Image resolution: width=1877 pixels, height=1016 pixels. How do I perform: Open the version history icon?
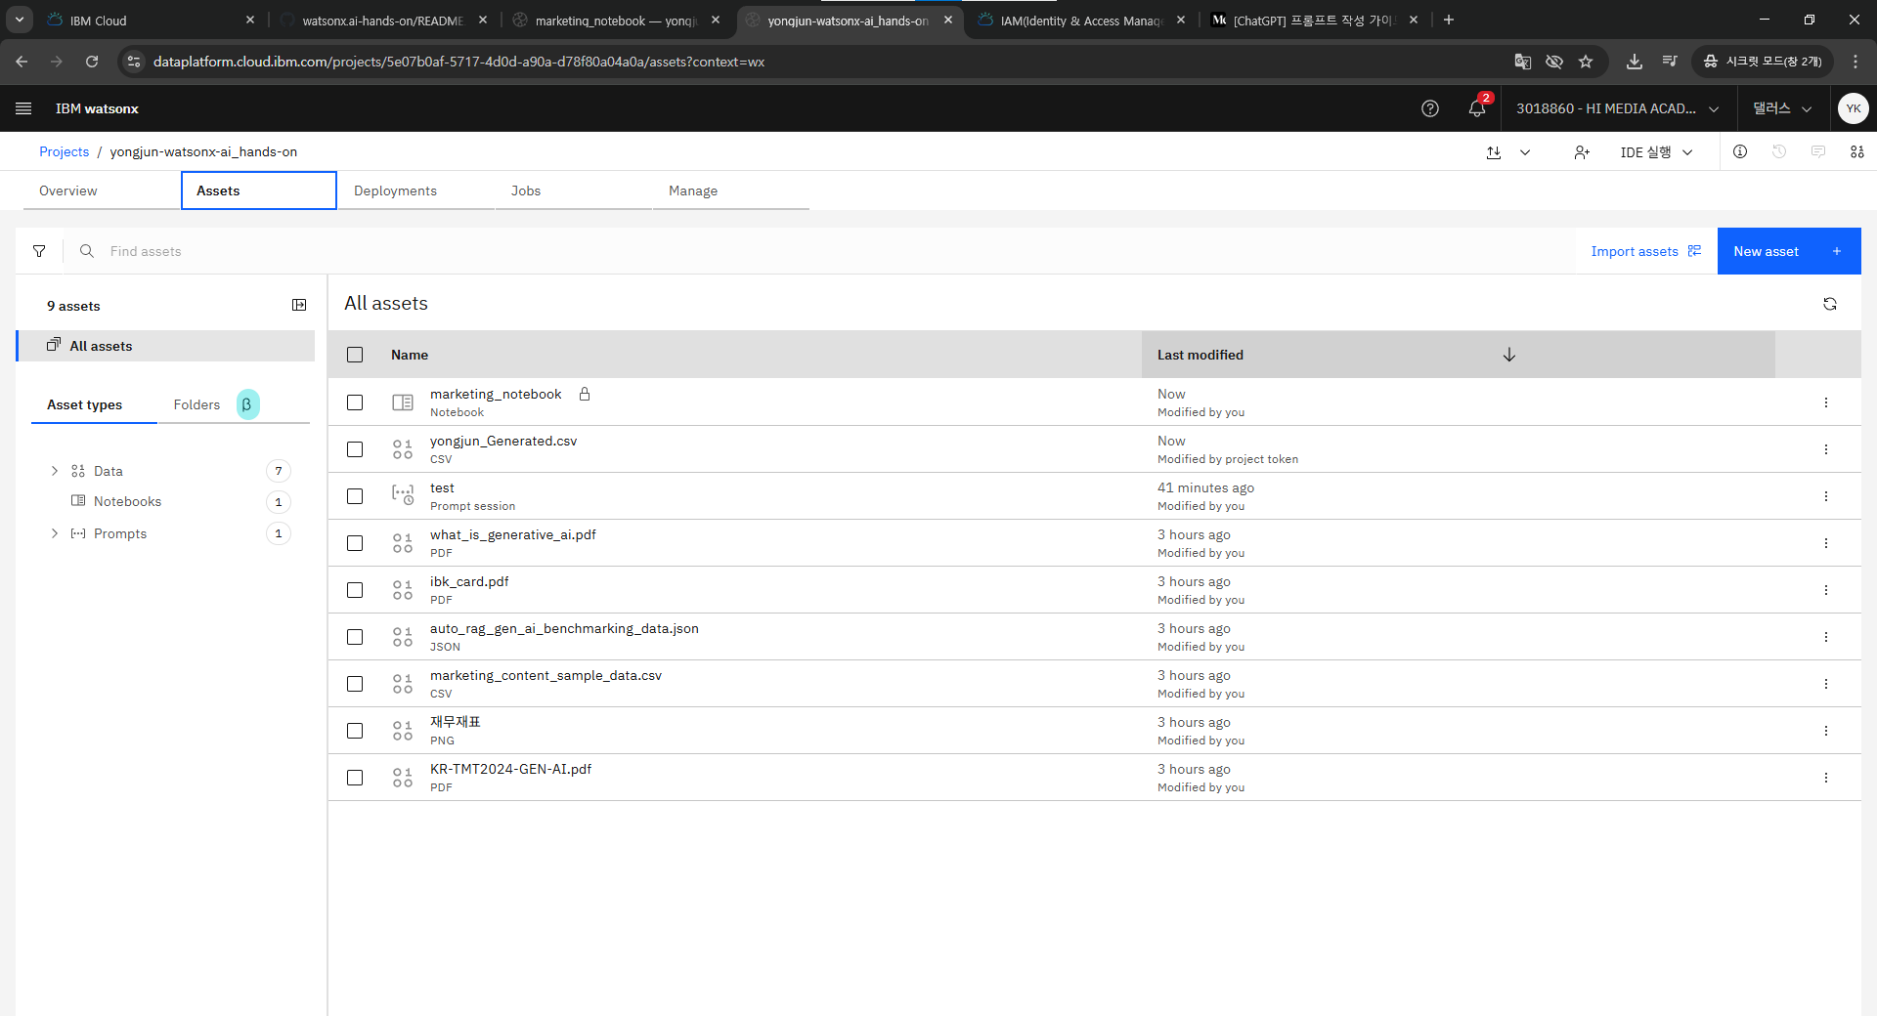point(1779,151)
